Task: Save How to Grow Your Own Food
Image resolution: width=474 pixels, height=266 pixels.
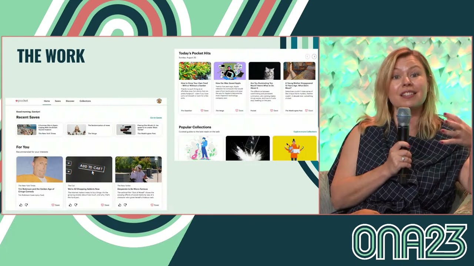Action: (205, 110)
